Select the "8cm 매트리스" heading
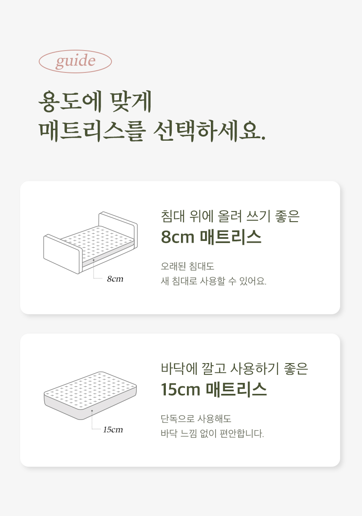Screen dimensions: 362x516 click(211, 238)
